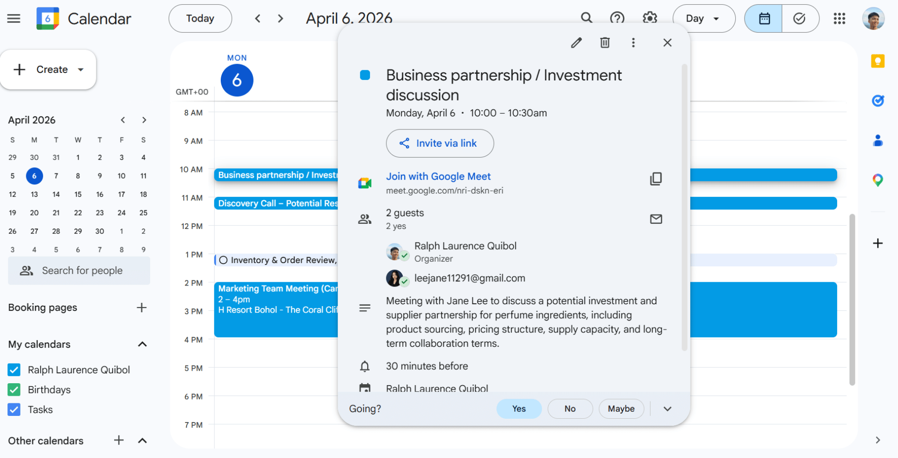Go to previous day arrow
Viewport: 898px width, 458px height.
pos(258,19)
